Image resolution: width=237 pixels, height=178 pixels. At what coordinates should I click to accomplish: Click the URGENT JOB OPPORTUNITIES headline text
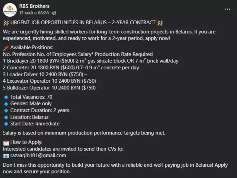[x=83, y=23]
